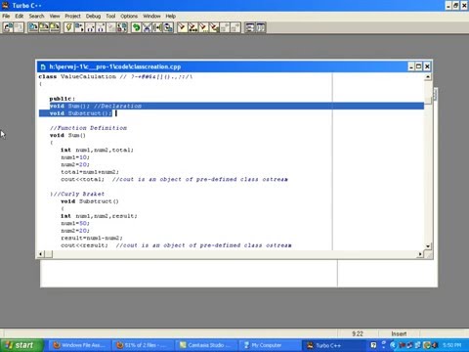Click the scissors cut icon
The image size is (469, 352).
(x=147, y=27)
